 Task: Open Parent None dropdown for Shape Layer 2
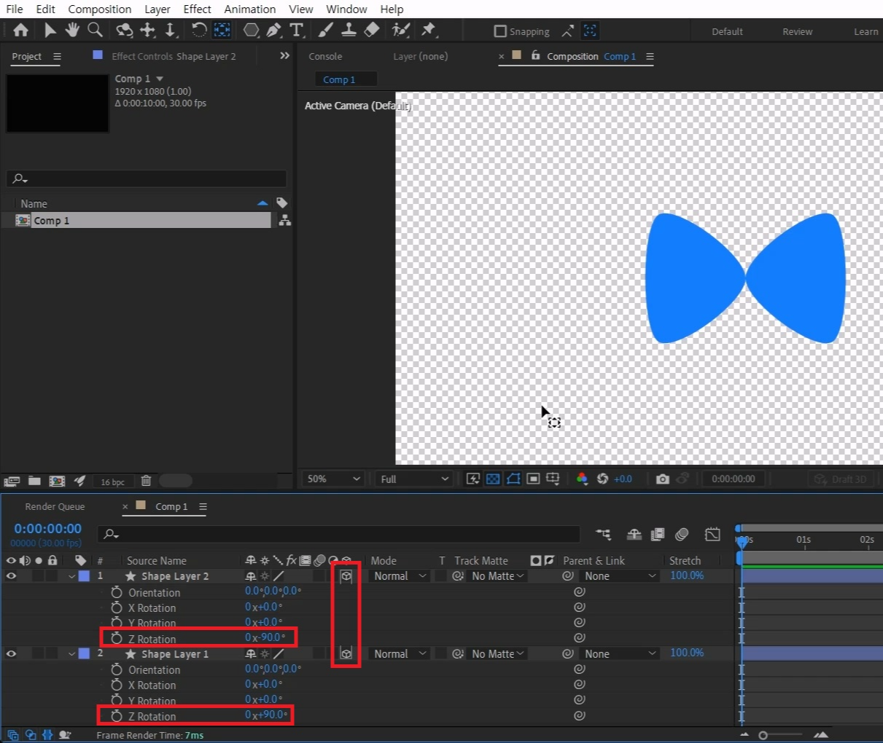point(620,576)
